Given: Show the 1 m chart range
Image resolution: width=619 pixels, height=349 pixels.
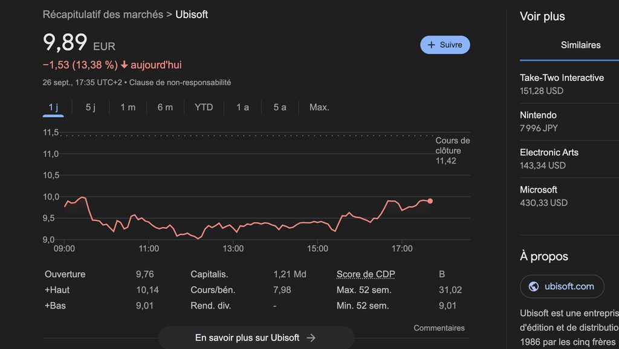Looking at the screenshot, I should click(128, 107).
